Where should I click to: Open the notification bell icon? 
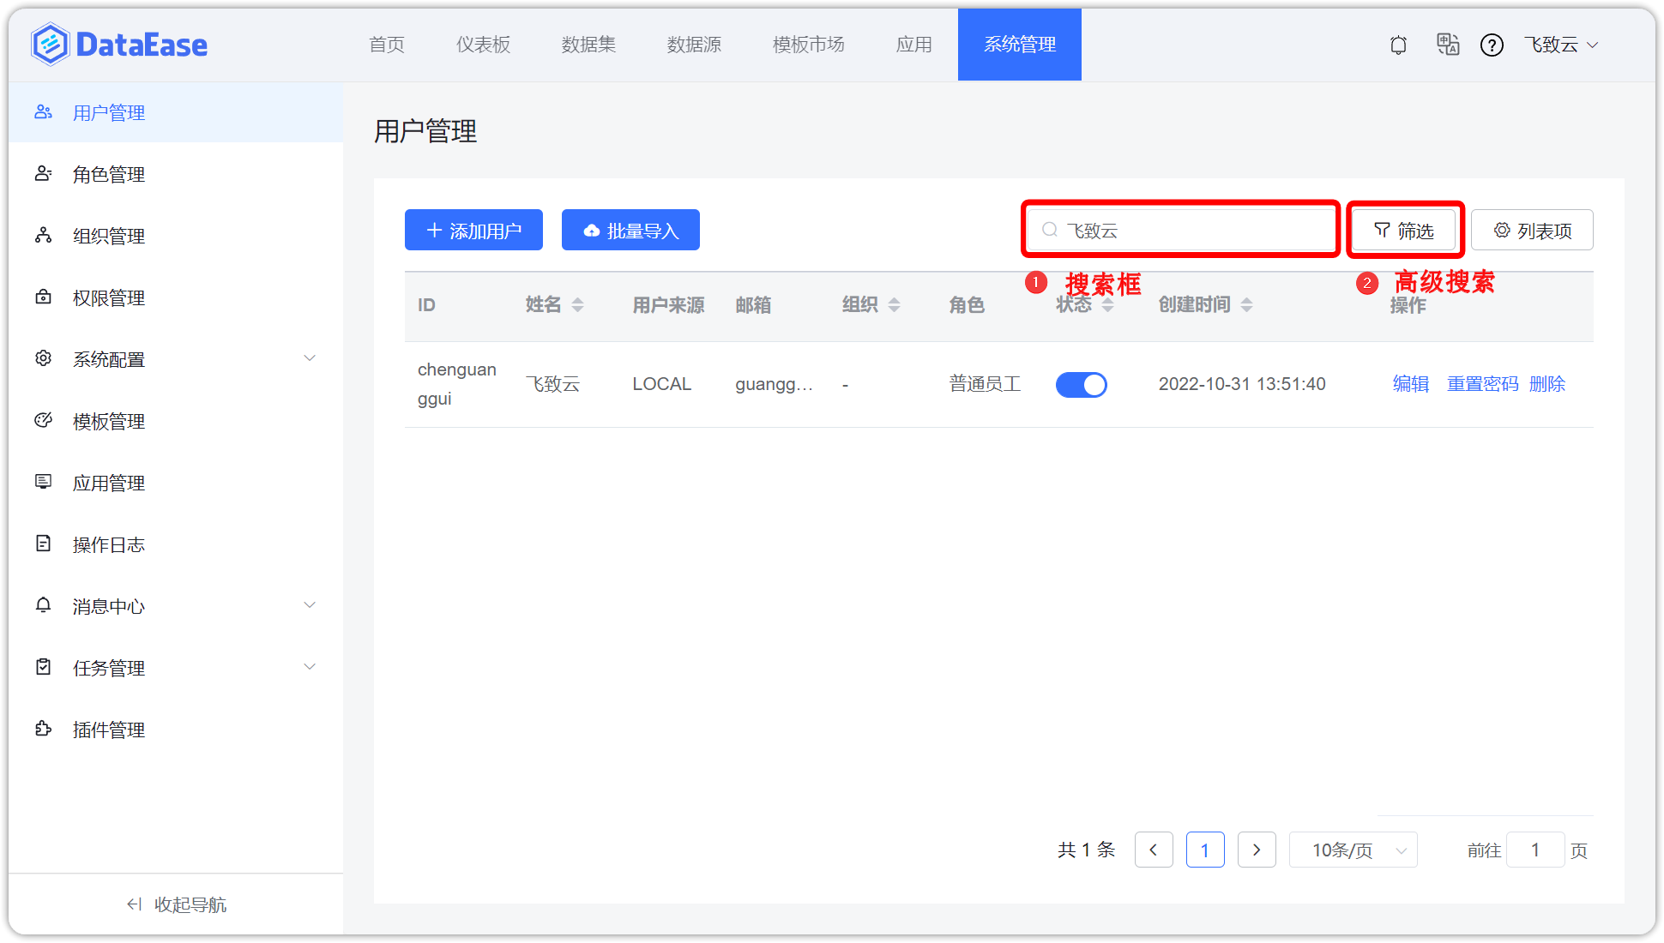pos(1398,45)
